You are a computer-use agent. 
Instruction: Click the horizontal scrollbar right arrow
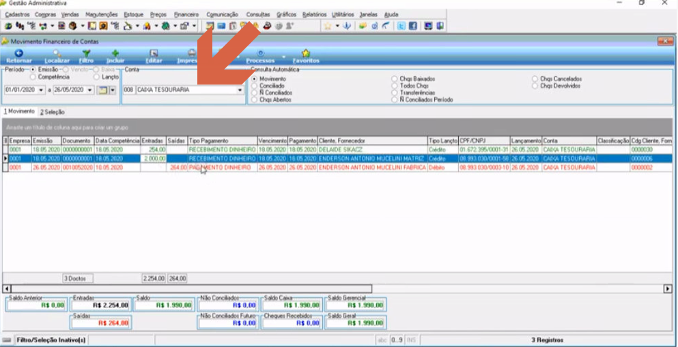pos(668,288)
